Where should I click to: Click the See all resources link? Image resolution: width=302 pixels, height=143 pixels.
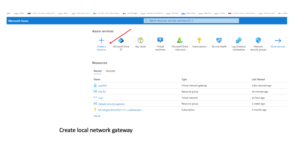tap(97, 116)
